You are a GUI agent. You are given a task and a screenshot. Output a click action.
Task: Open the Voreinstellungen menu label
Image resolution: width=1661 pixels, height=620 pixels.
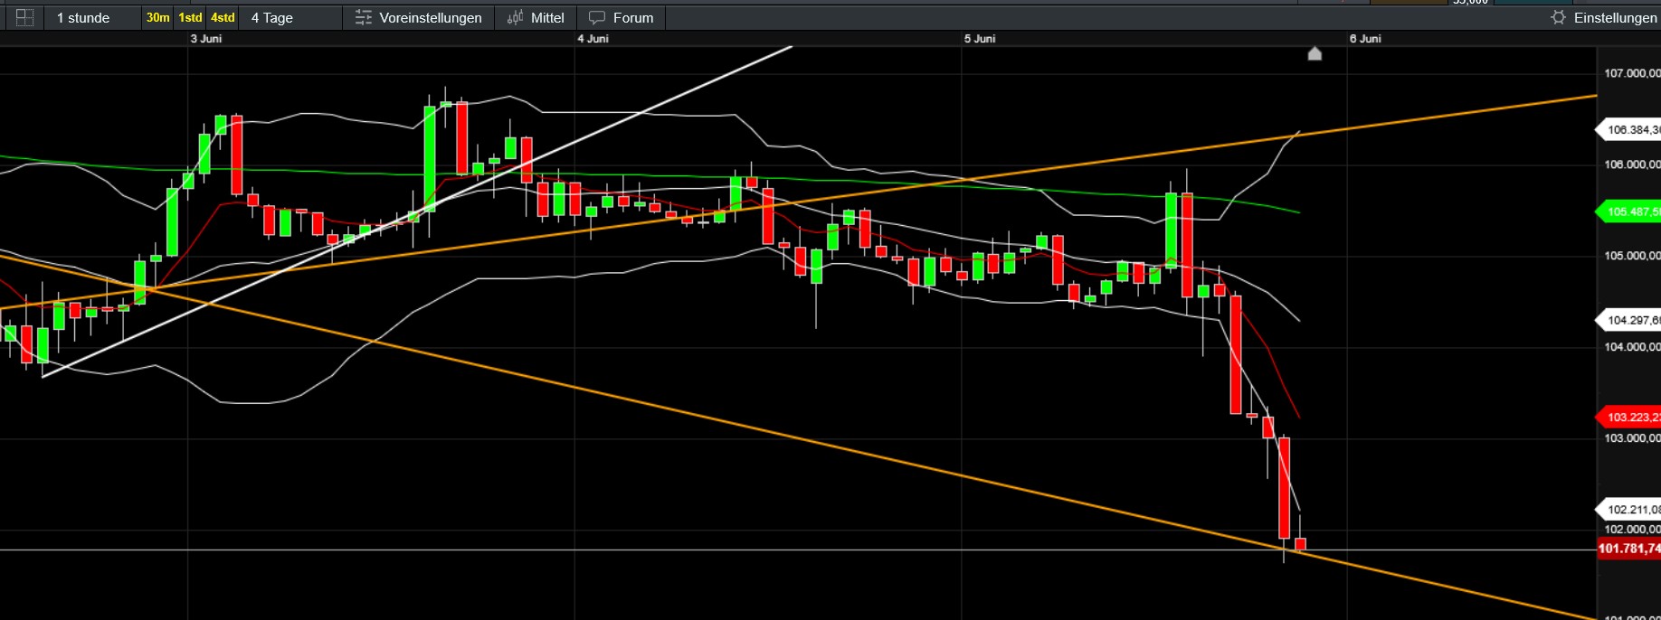pyautogui.click(x=431, y=18)
